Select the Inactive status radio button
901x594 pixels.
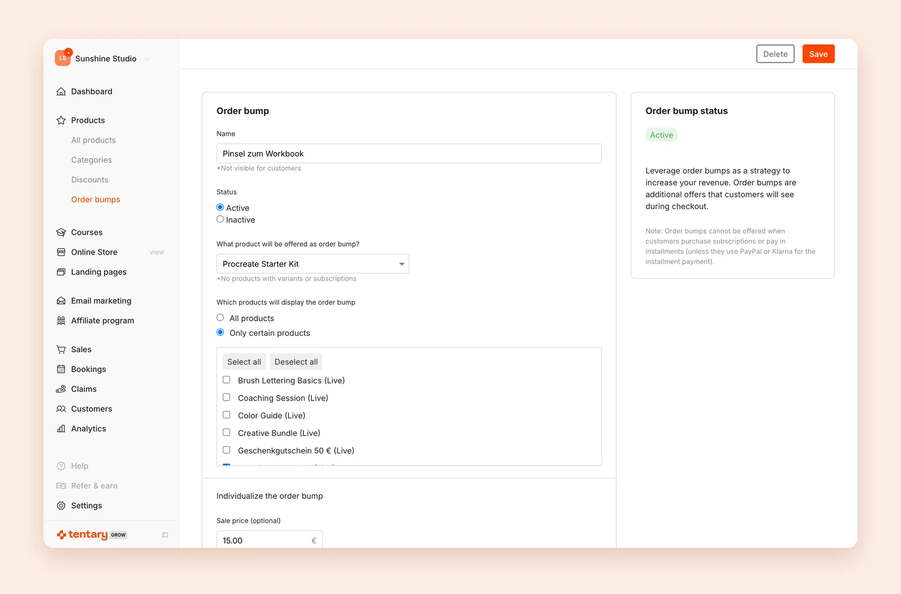[220, 219]
